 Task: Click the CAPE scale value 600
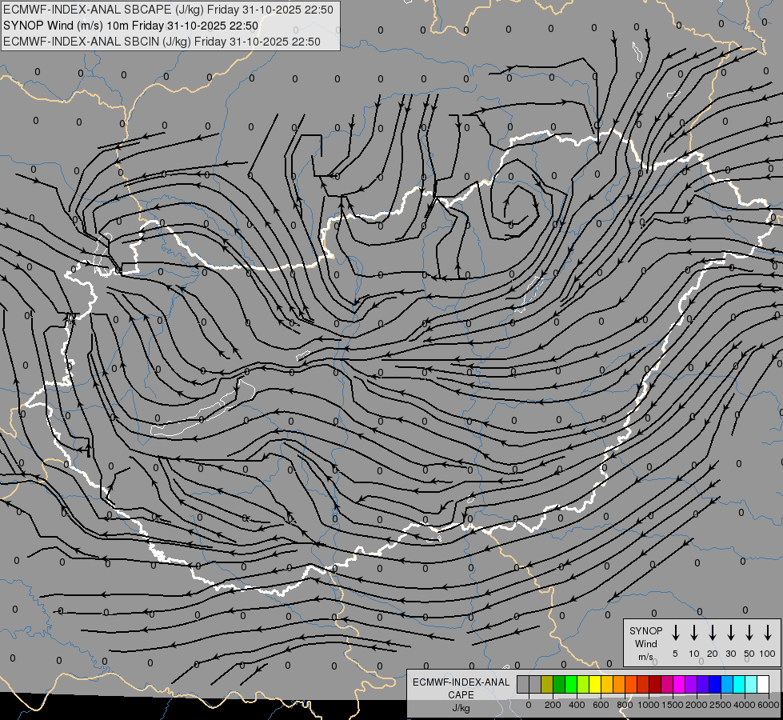click(x=601, y=705)
